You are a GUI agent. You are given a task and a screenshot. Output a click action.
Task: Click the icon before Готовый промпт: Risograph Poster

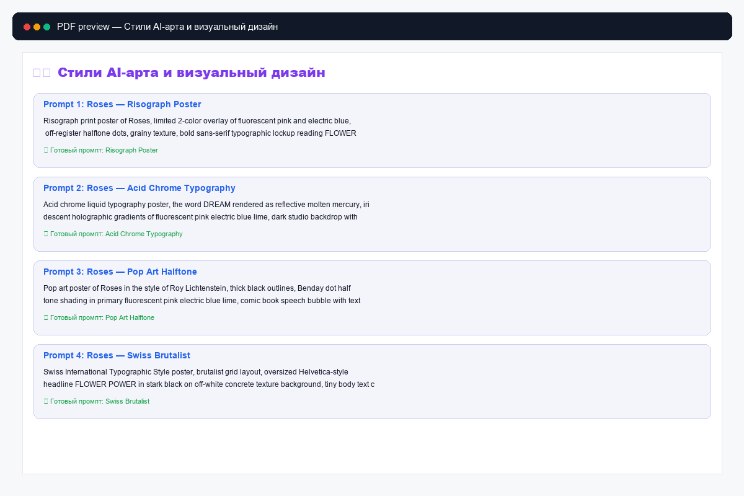coord(46,150)
